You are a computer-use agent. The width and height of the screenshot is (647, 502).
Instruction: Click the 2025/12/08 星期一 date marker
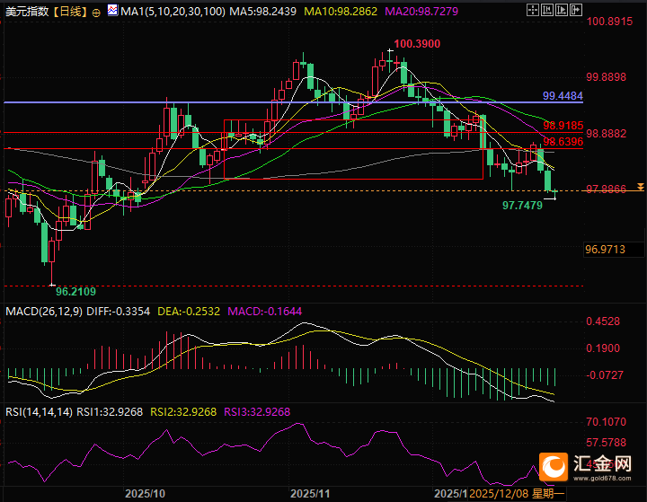(517, 494)
